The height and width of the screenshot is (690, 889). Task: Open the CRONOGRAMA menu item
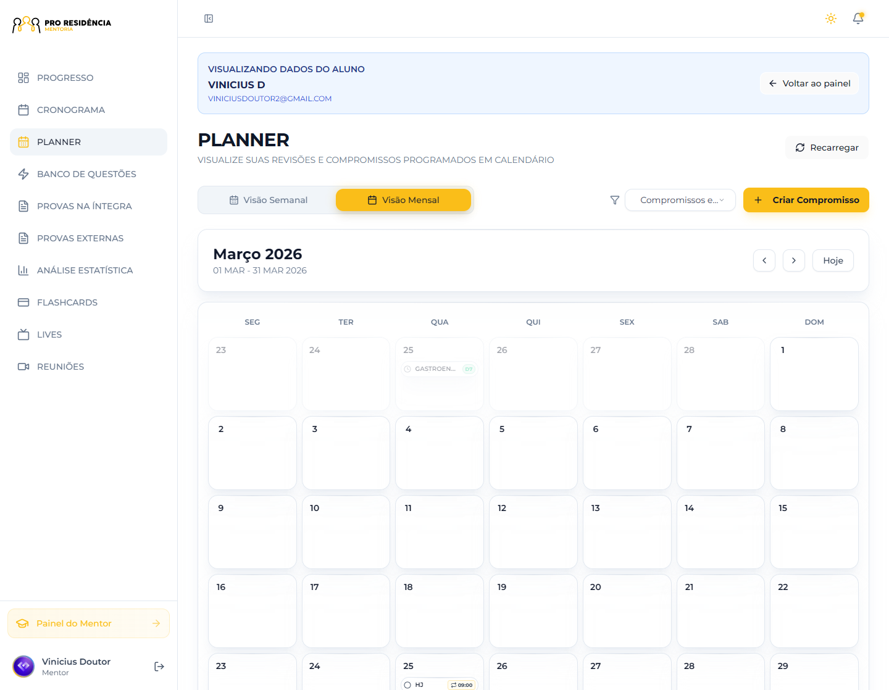coord(88,110)
